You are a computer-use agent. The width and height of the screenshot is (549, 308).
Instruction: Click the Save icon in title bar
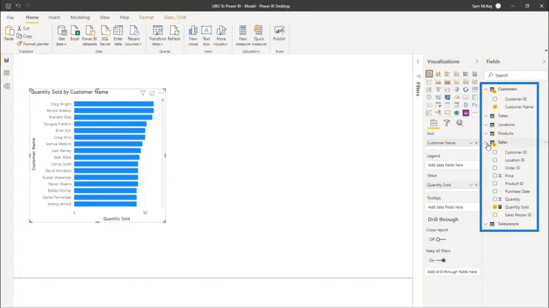8,6
